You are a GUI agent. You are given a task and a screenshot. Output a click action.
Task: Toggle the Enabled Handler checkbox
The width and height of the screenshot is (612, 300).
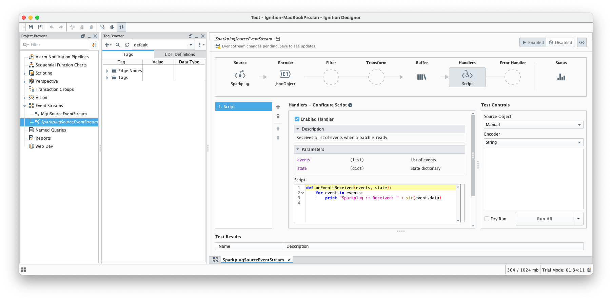coord(297,119)
